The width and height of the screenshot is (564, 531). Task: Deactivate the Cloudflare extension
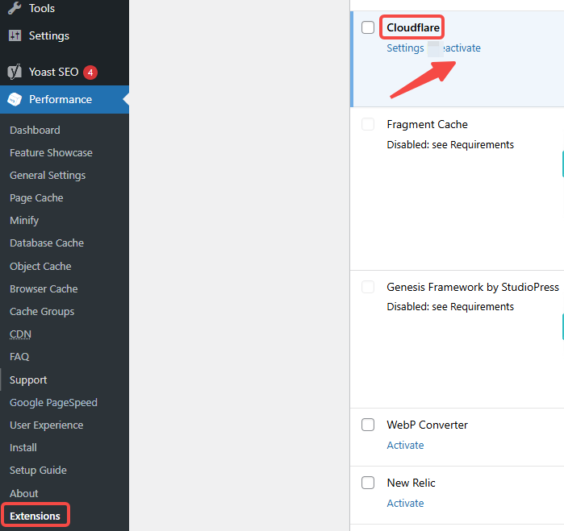click(x=462, y=48)
